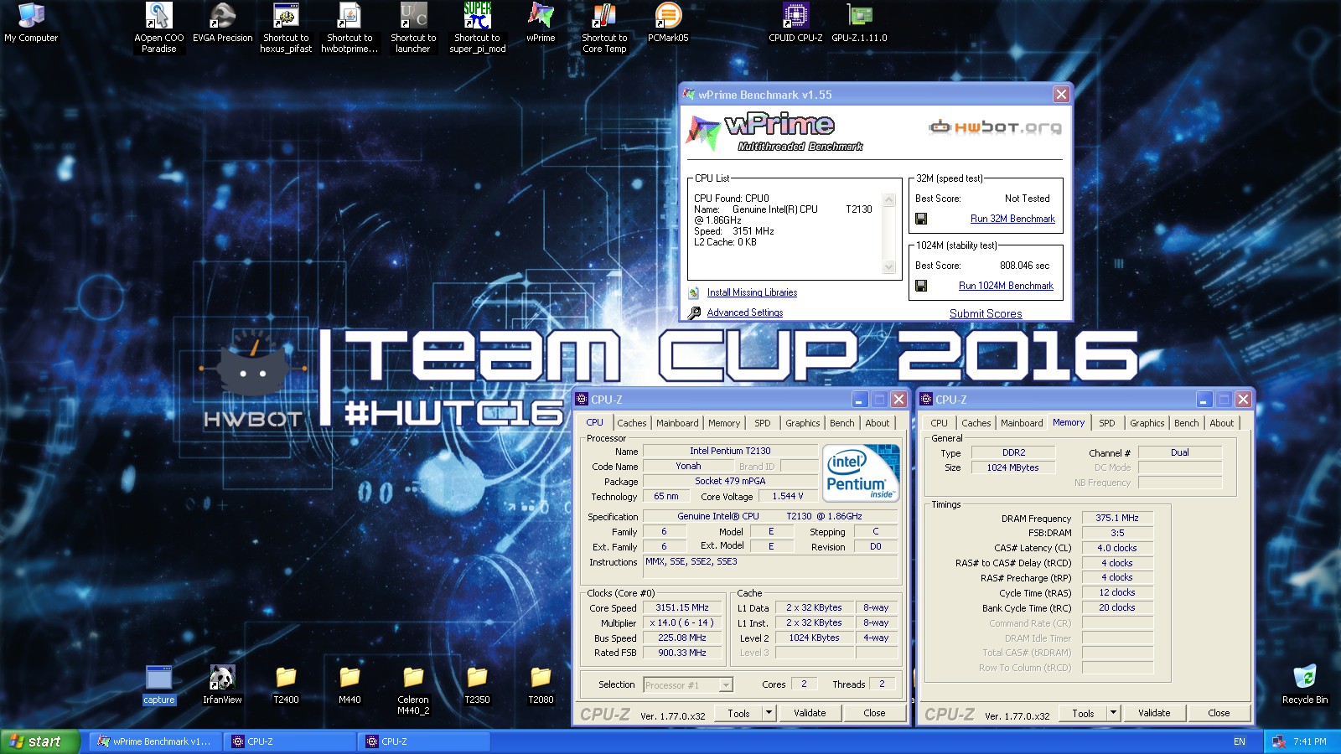Click the Windows Start button
Screen dimensions: 1341x754
(39, 741)
